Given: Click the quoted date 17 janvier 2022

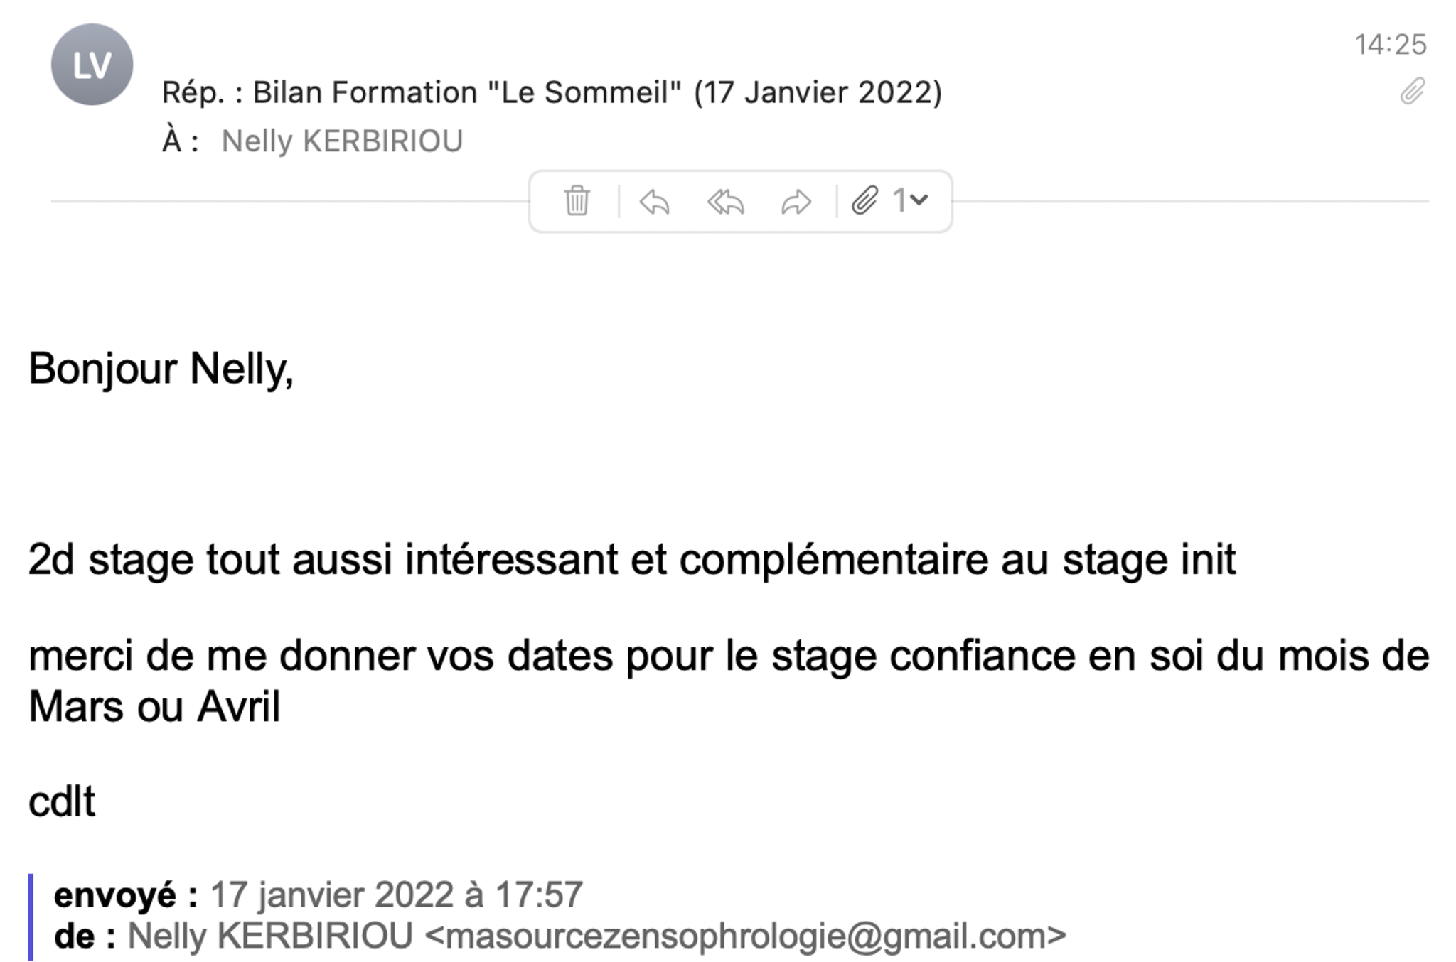Looking at the screenshot, I should click(x=332, y=895).
